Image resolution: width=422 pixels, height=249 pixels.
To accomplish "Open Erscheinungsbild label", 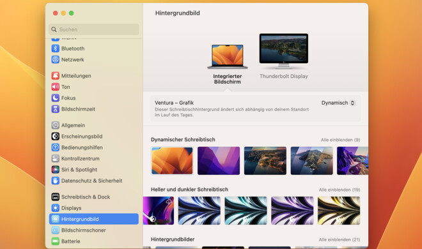I will pos(82,136).
